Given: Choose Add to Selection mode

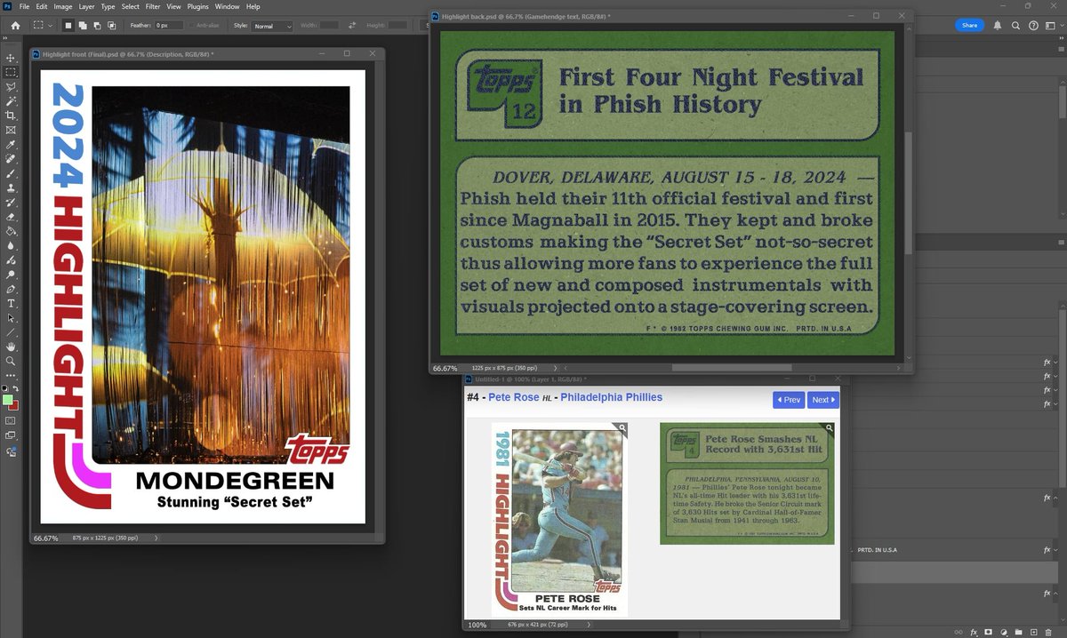Looking at the screenshot, I should [x=83, y=26].
